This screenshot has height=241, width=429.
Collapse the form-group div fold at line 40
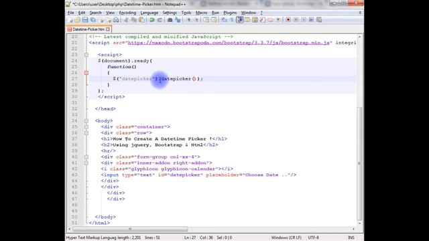[86, 157]
